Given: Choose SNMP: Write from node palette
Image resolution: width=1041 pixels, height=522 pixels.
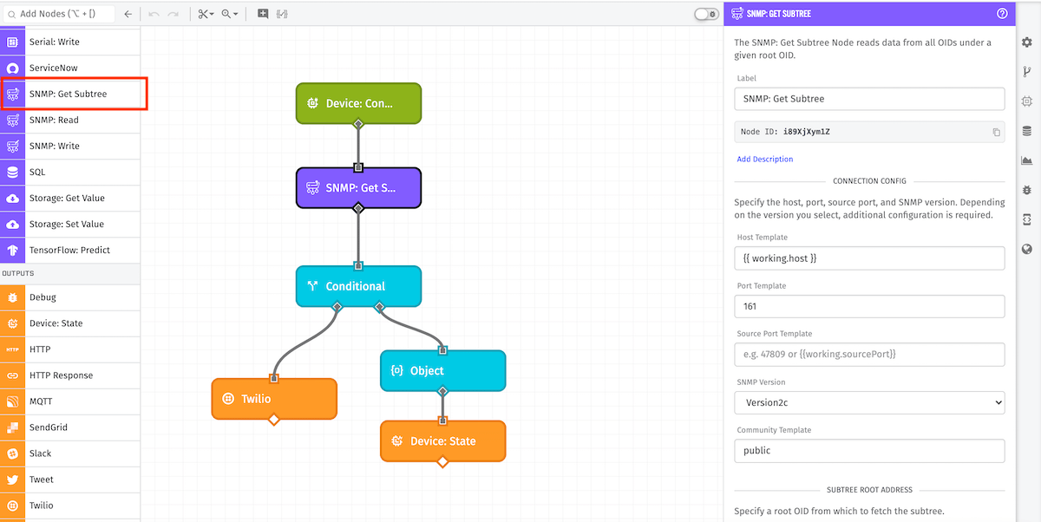Looking at the screenshot, I should click(69, 146).
